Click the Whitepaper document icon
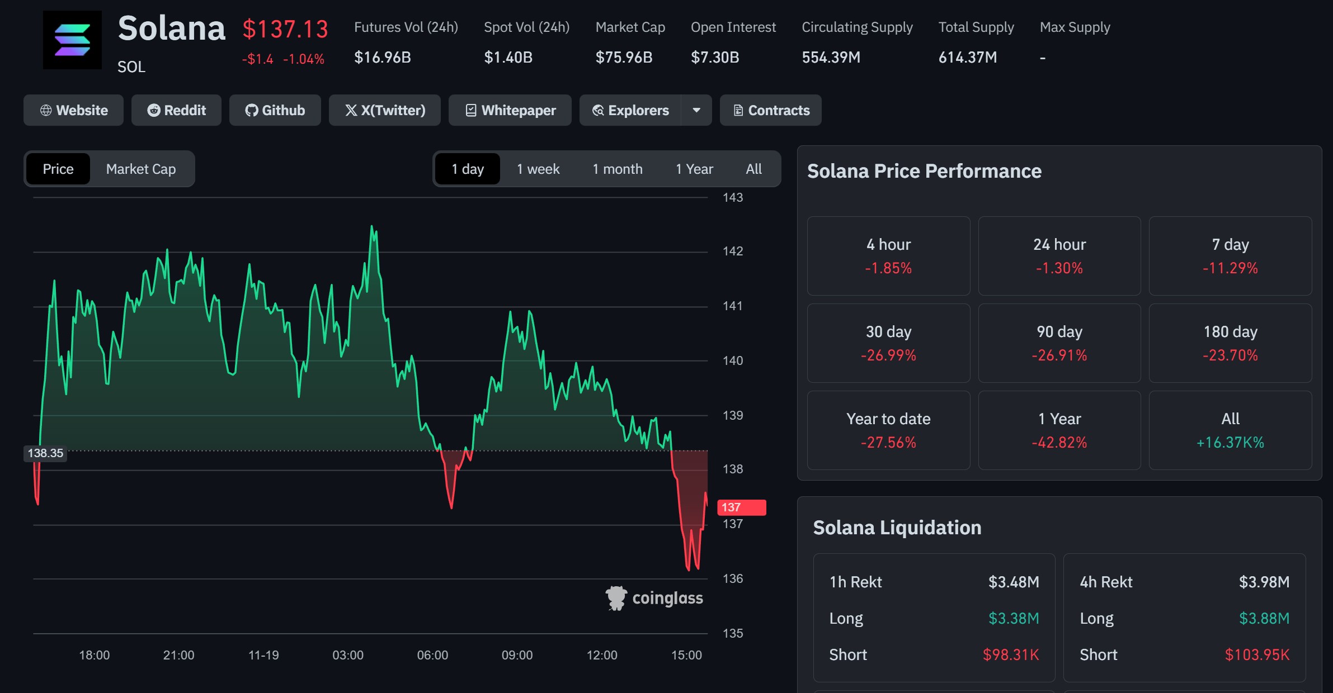 pos(471,111)
